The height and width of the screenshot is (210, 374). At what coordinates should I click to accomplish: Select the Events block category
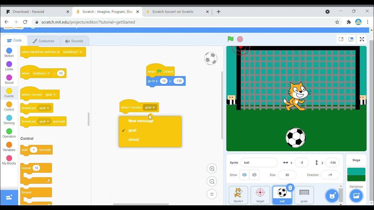click(9, 93)
